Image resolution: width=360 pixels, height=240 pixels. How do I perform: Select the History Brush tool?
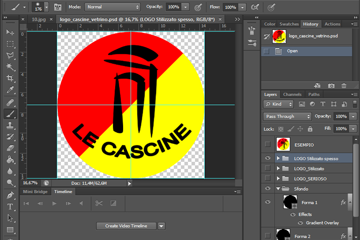pos(10,137)
